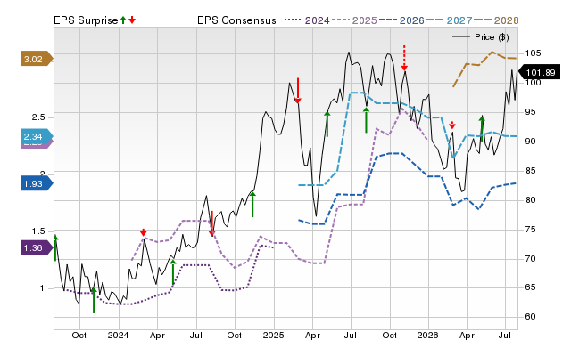Click the green surprise arrow between Apr and Jul 2024
This screenshot has height=340, width=571.
(172, 271)
